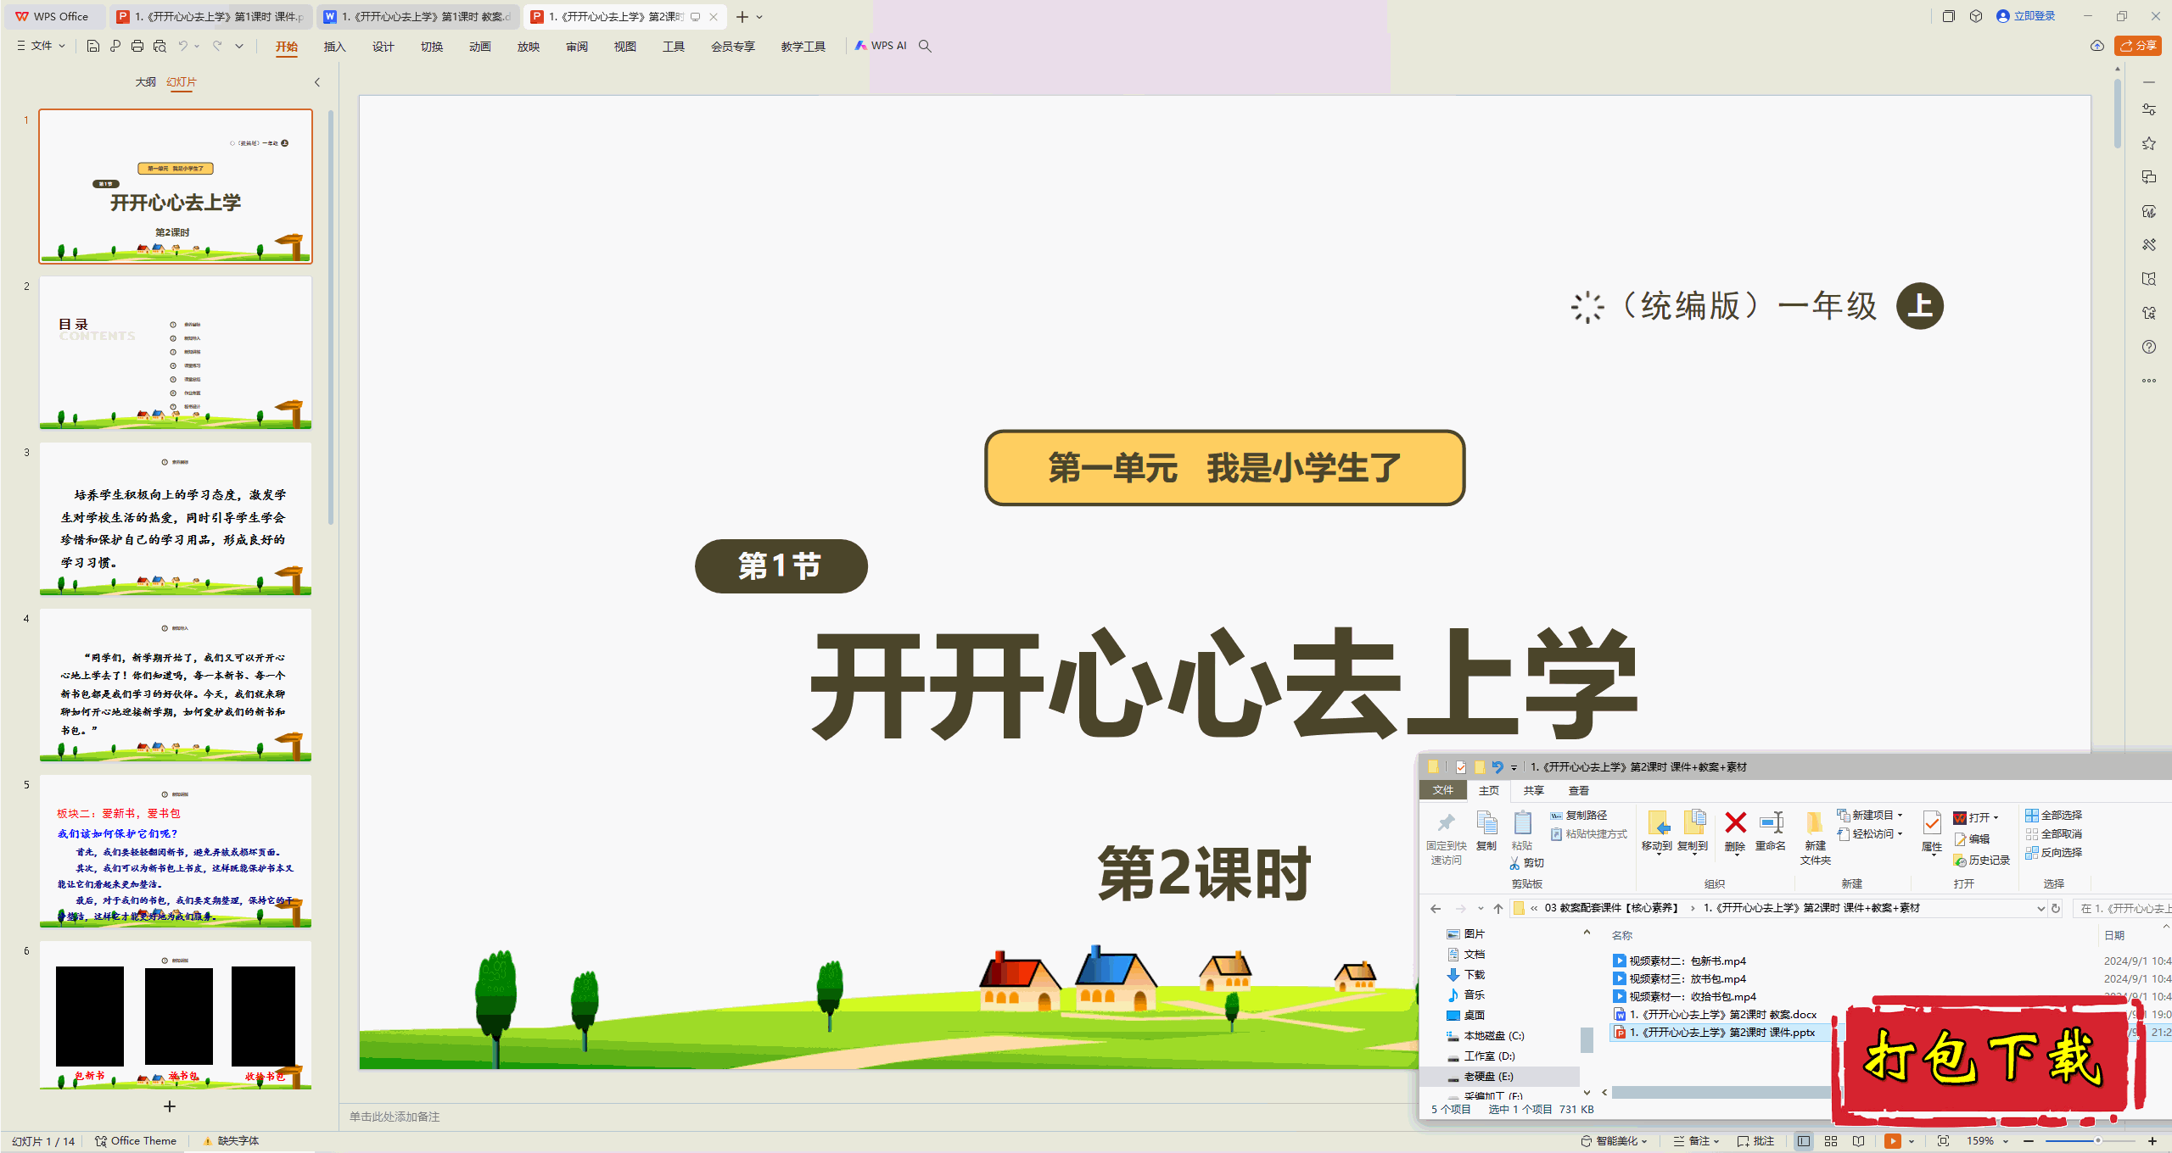Click Select None in Explorer ribbon

[2053, 833]
